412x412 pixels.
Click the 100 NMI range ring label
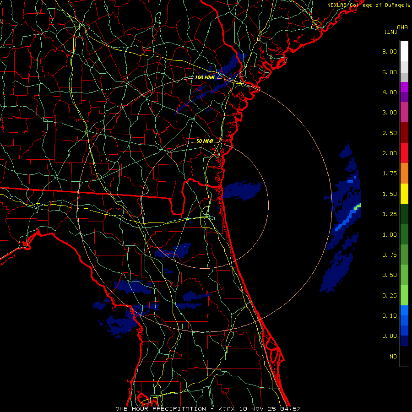coord(205,77)
